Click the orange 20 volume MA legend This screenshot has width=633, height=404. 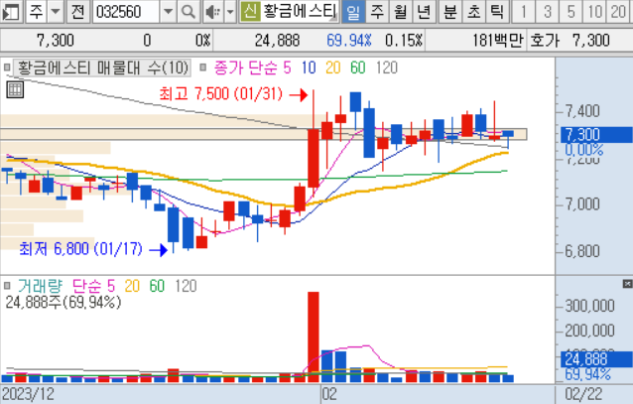pyautogui.click(x=132, y=286)
